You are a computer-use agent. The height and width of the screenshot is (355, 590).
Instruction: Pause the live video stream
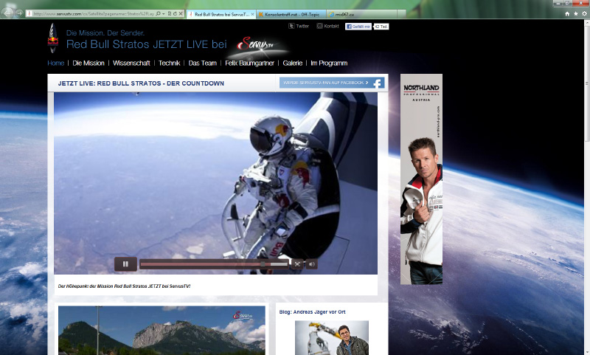coord(125,264)
